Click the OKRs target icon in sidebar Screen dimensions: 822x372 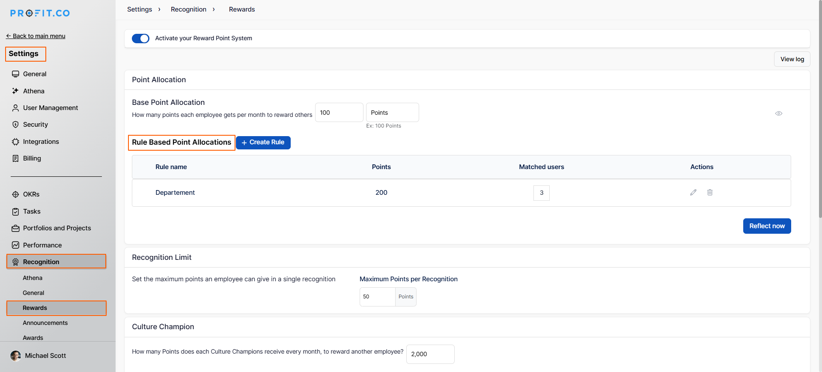(15, 194)
